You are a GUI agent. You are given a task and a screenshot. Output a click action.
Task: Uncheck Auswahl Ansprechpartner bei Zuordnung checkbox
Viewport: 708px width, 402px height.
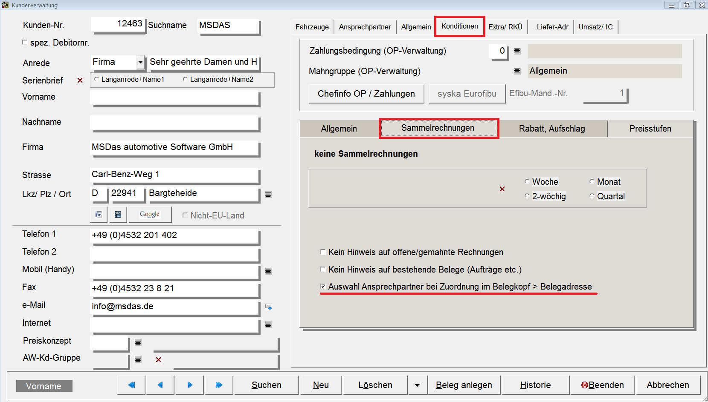(x=323, y=286)
